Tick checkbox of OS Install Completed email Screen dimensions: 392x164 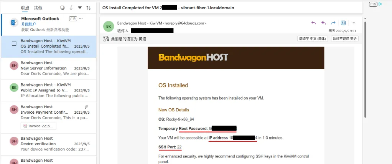point(14,43)
